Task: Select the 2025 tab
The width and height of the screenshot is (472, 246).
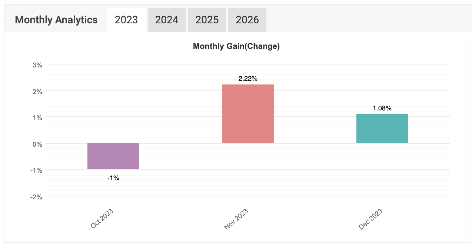Action: tap(207, 20)
